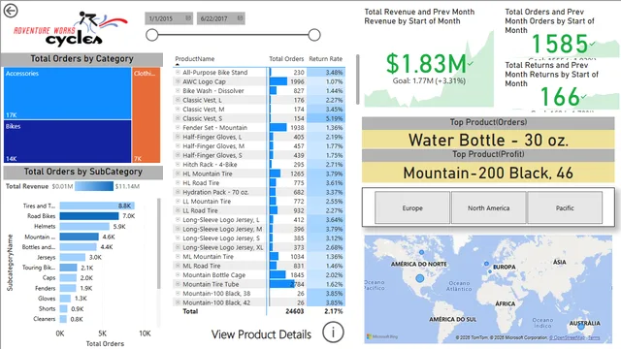The height and width of the screenshot is (349, 621).
Task: Click the 1585 total orders KPI
Action: (x=560, y=44)
